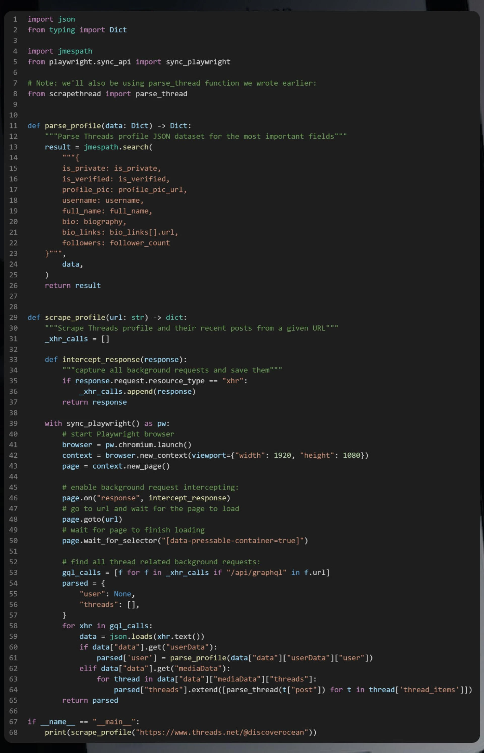Click the import json statement
The height and width of the screenshot is (753, 484).
point(51,19)
